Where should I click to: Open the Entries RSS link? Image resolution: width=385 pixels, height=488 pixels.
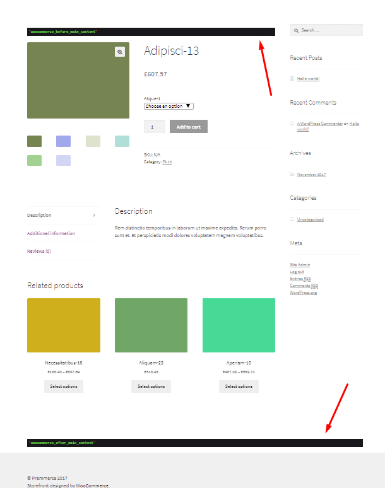[300, 279]
